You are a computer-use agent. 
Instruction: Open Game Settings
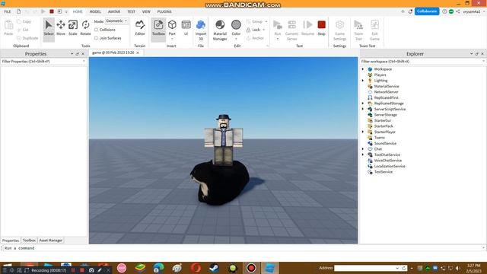pyautogui.click(x=339, y=30)
